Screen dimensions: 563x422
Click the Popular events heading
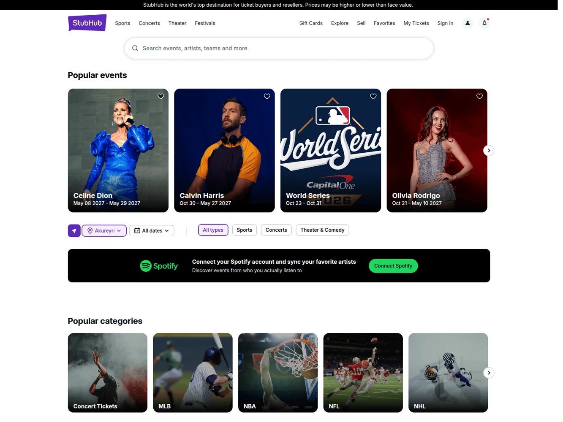[97, 75]
